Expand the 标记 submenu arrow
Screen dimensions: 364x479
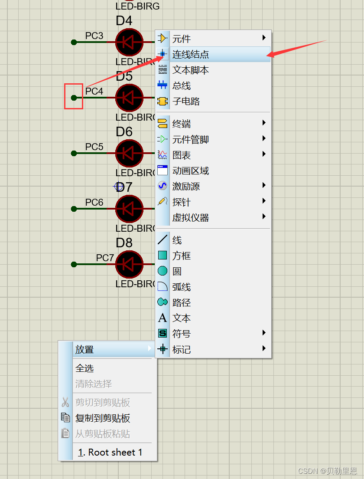pyautogui.click(x=264, y=348)
